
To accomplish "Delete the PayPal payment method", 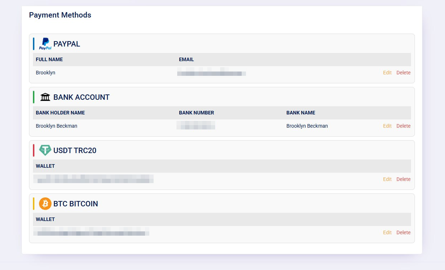I will [x=403, y=73].
